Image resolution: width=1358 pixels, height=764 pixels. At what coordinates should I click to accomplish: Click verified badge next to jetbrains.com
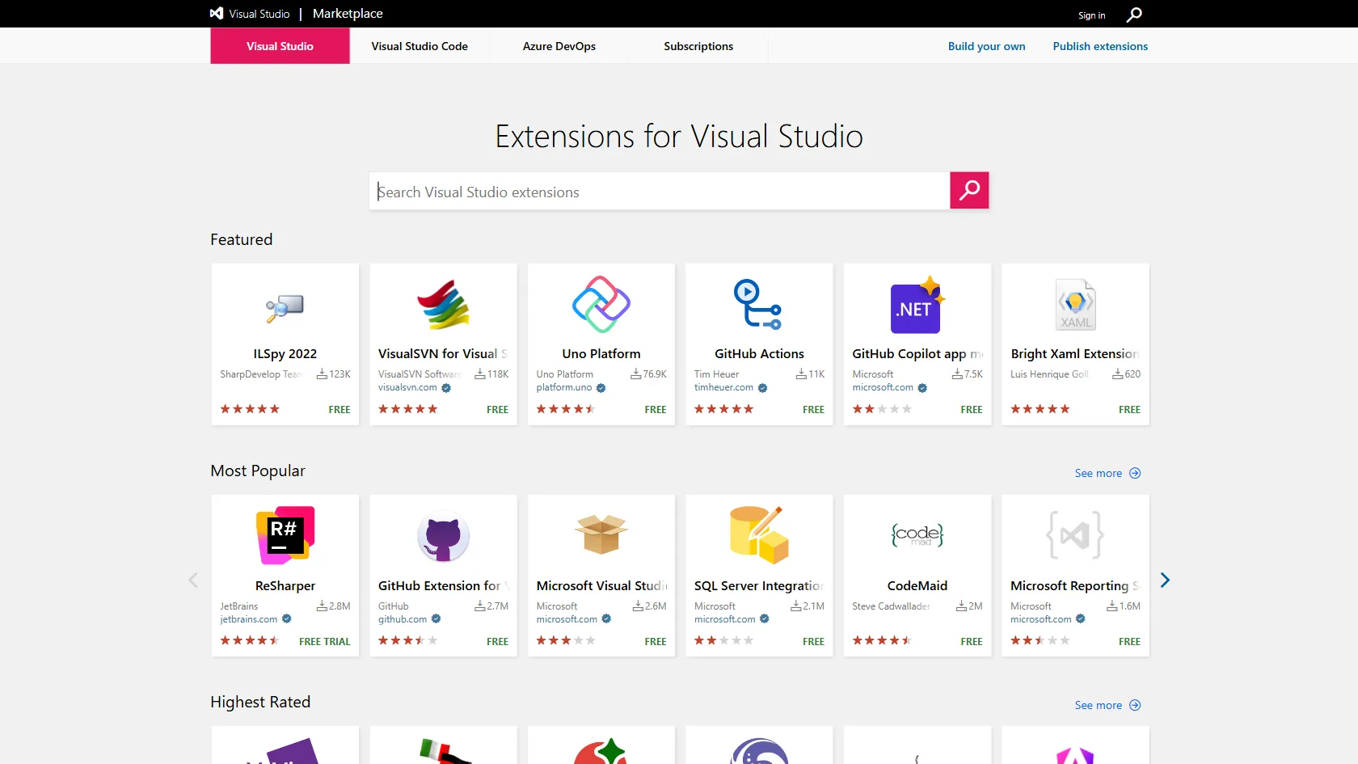pos(286,619)
